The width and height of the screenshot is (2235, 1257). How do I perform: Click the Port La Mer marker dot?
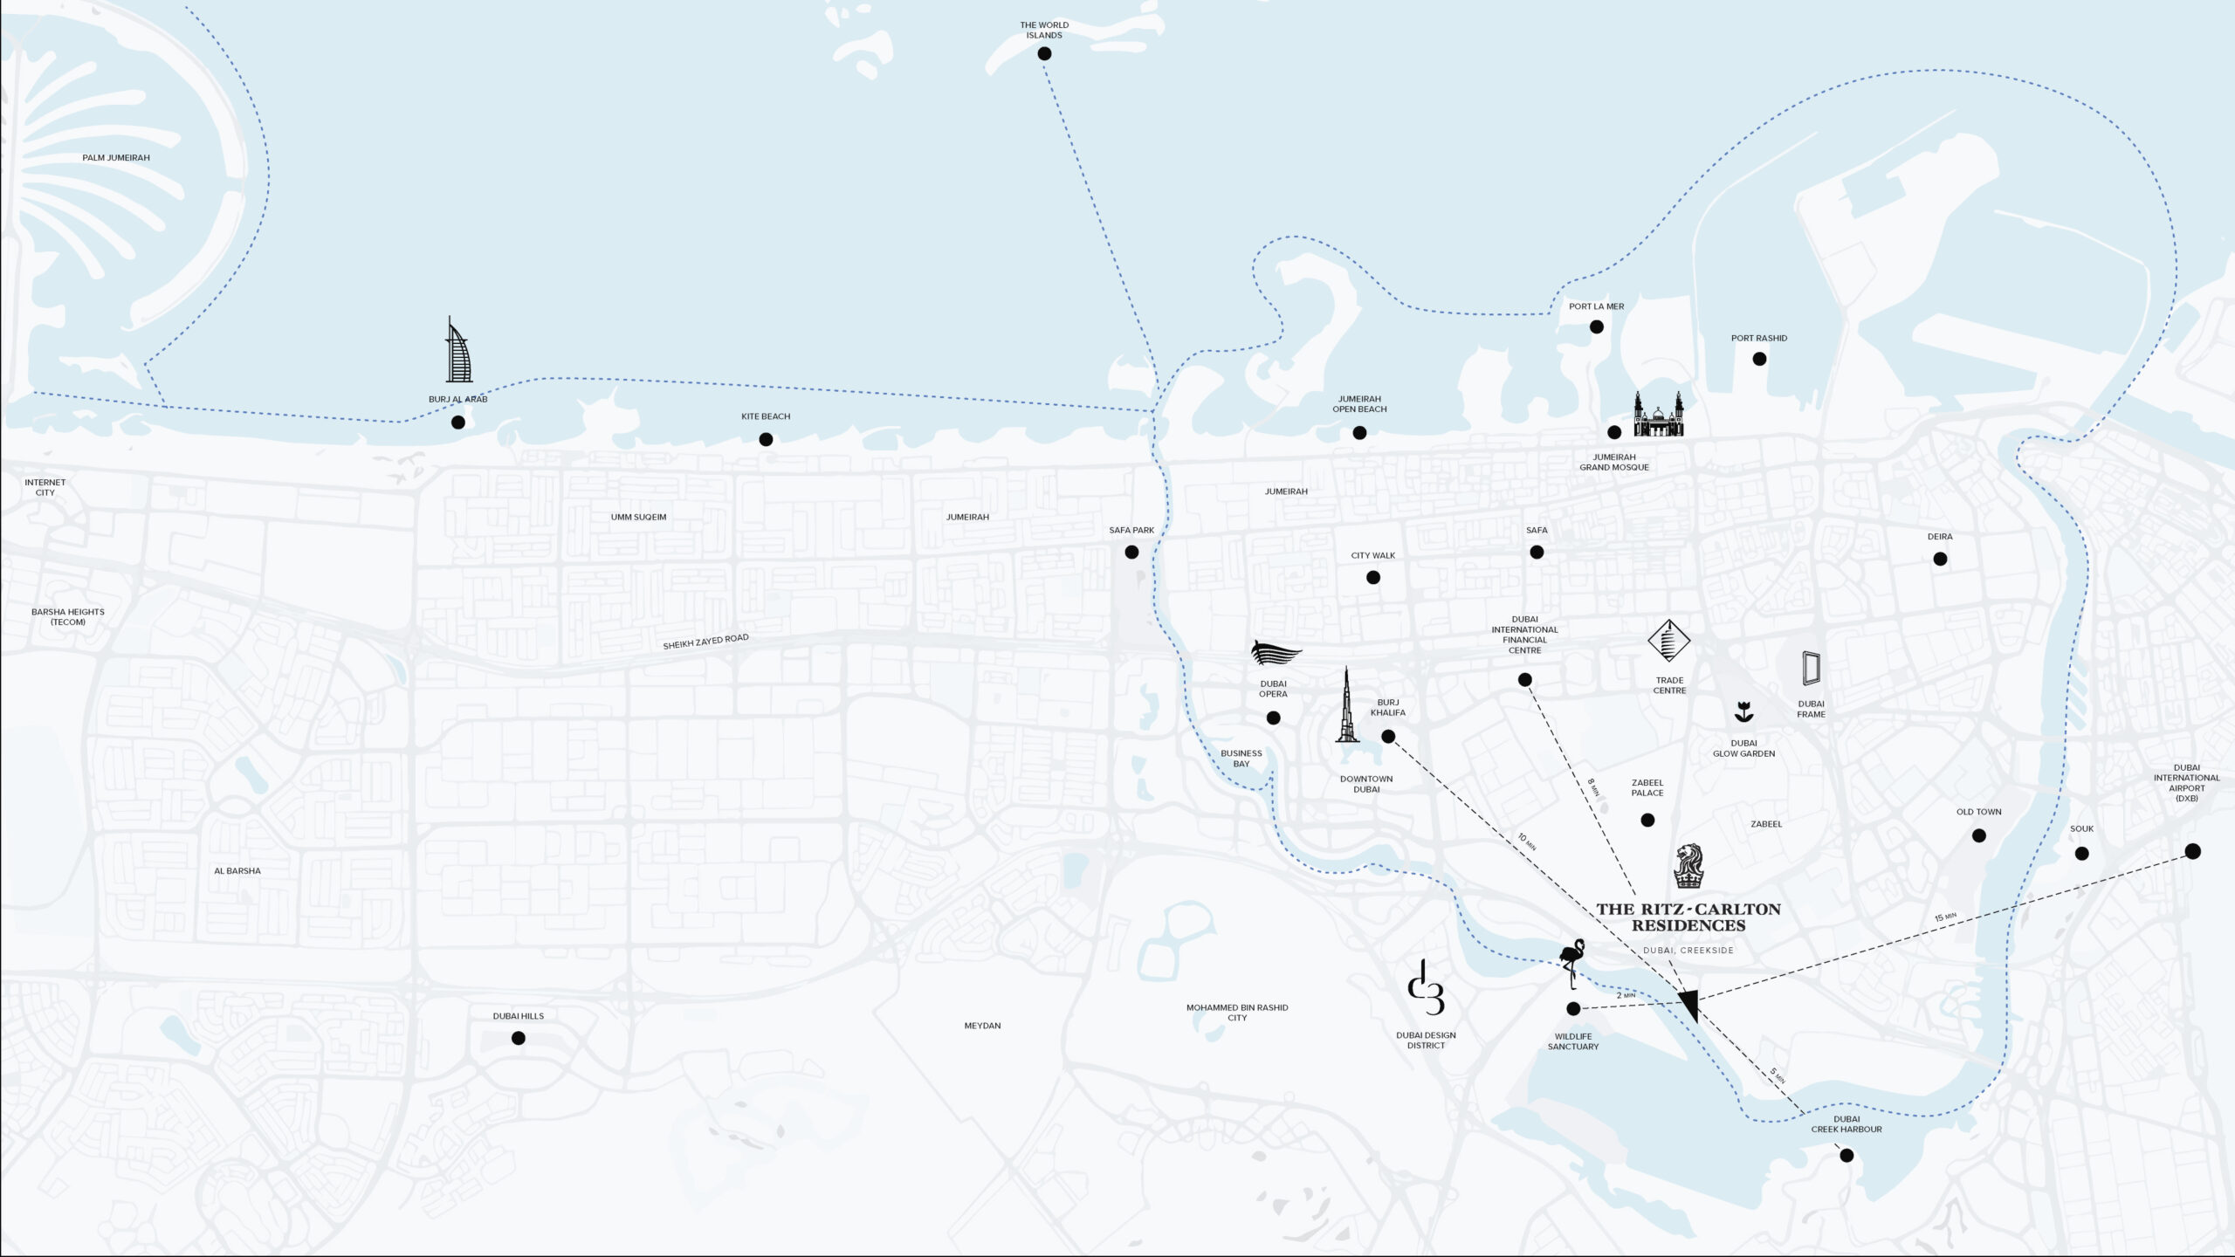(x=1597, y=327)
